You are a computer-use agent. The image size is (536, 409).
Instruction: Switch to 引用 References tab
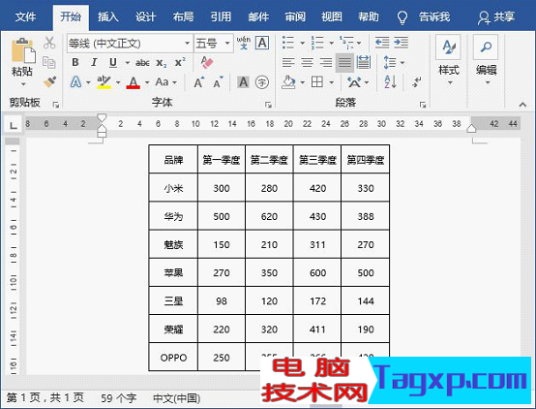(221, 16)
